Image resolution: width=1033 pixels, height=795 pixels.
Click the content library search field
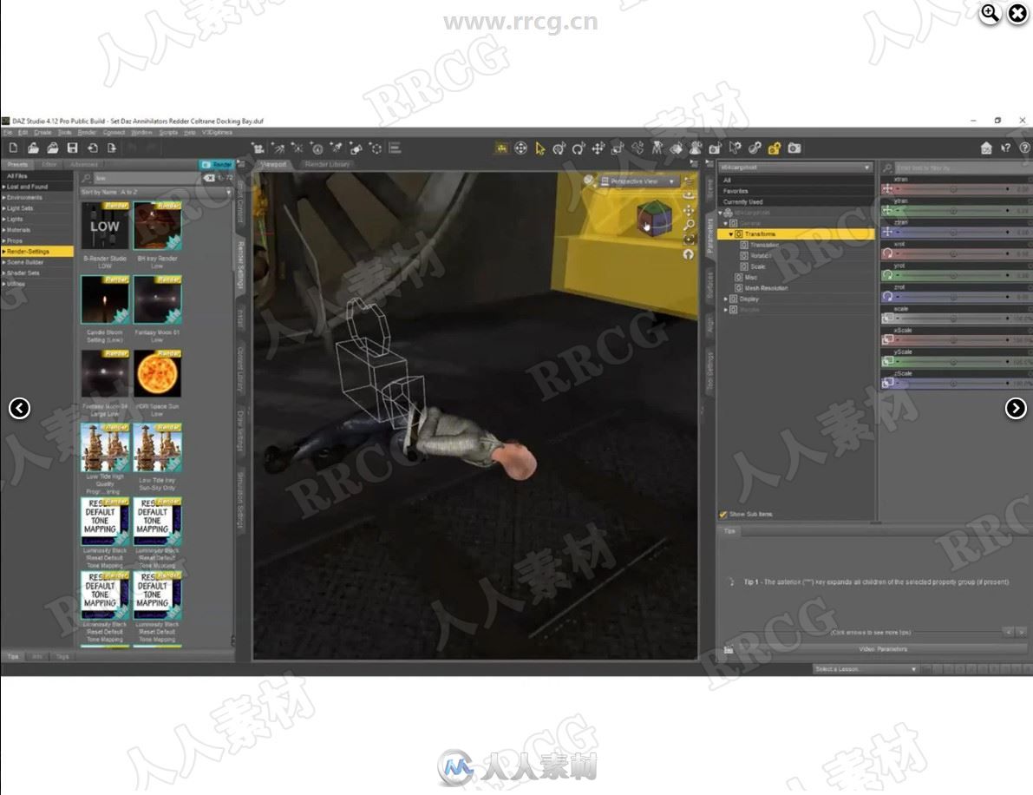[x=147, y=178]
